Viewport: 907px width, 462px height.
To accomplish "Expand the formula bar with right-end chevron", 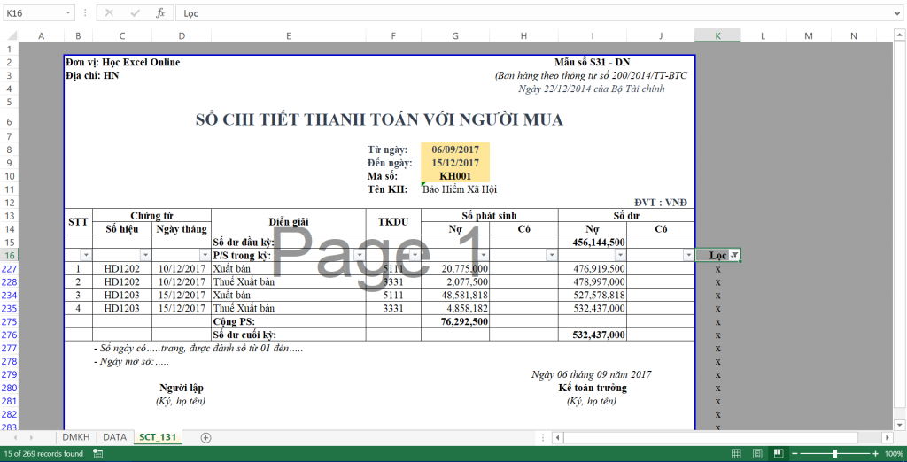I will 895,12.
